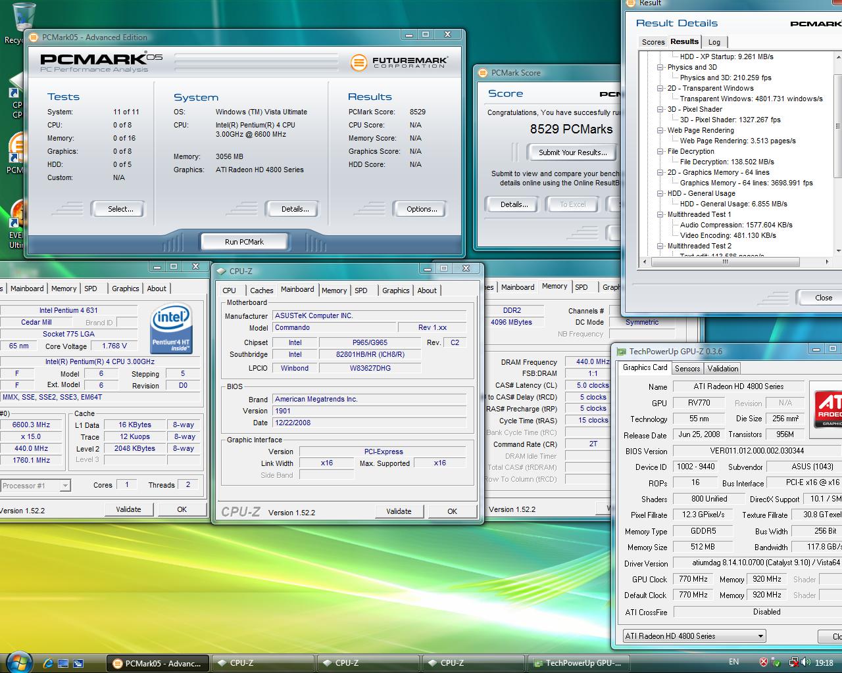The height and width of the screenshot is (673, 842).
Task: Select 'Video Encoding: 481.130 KB/s' row
Action: tap(728, 235)
